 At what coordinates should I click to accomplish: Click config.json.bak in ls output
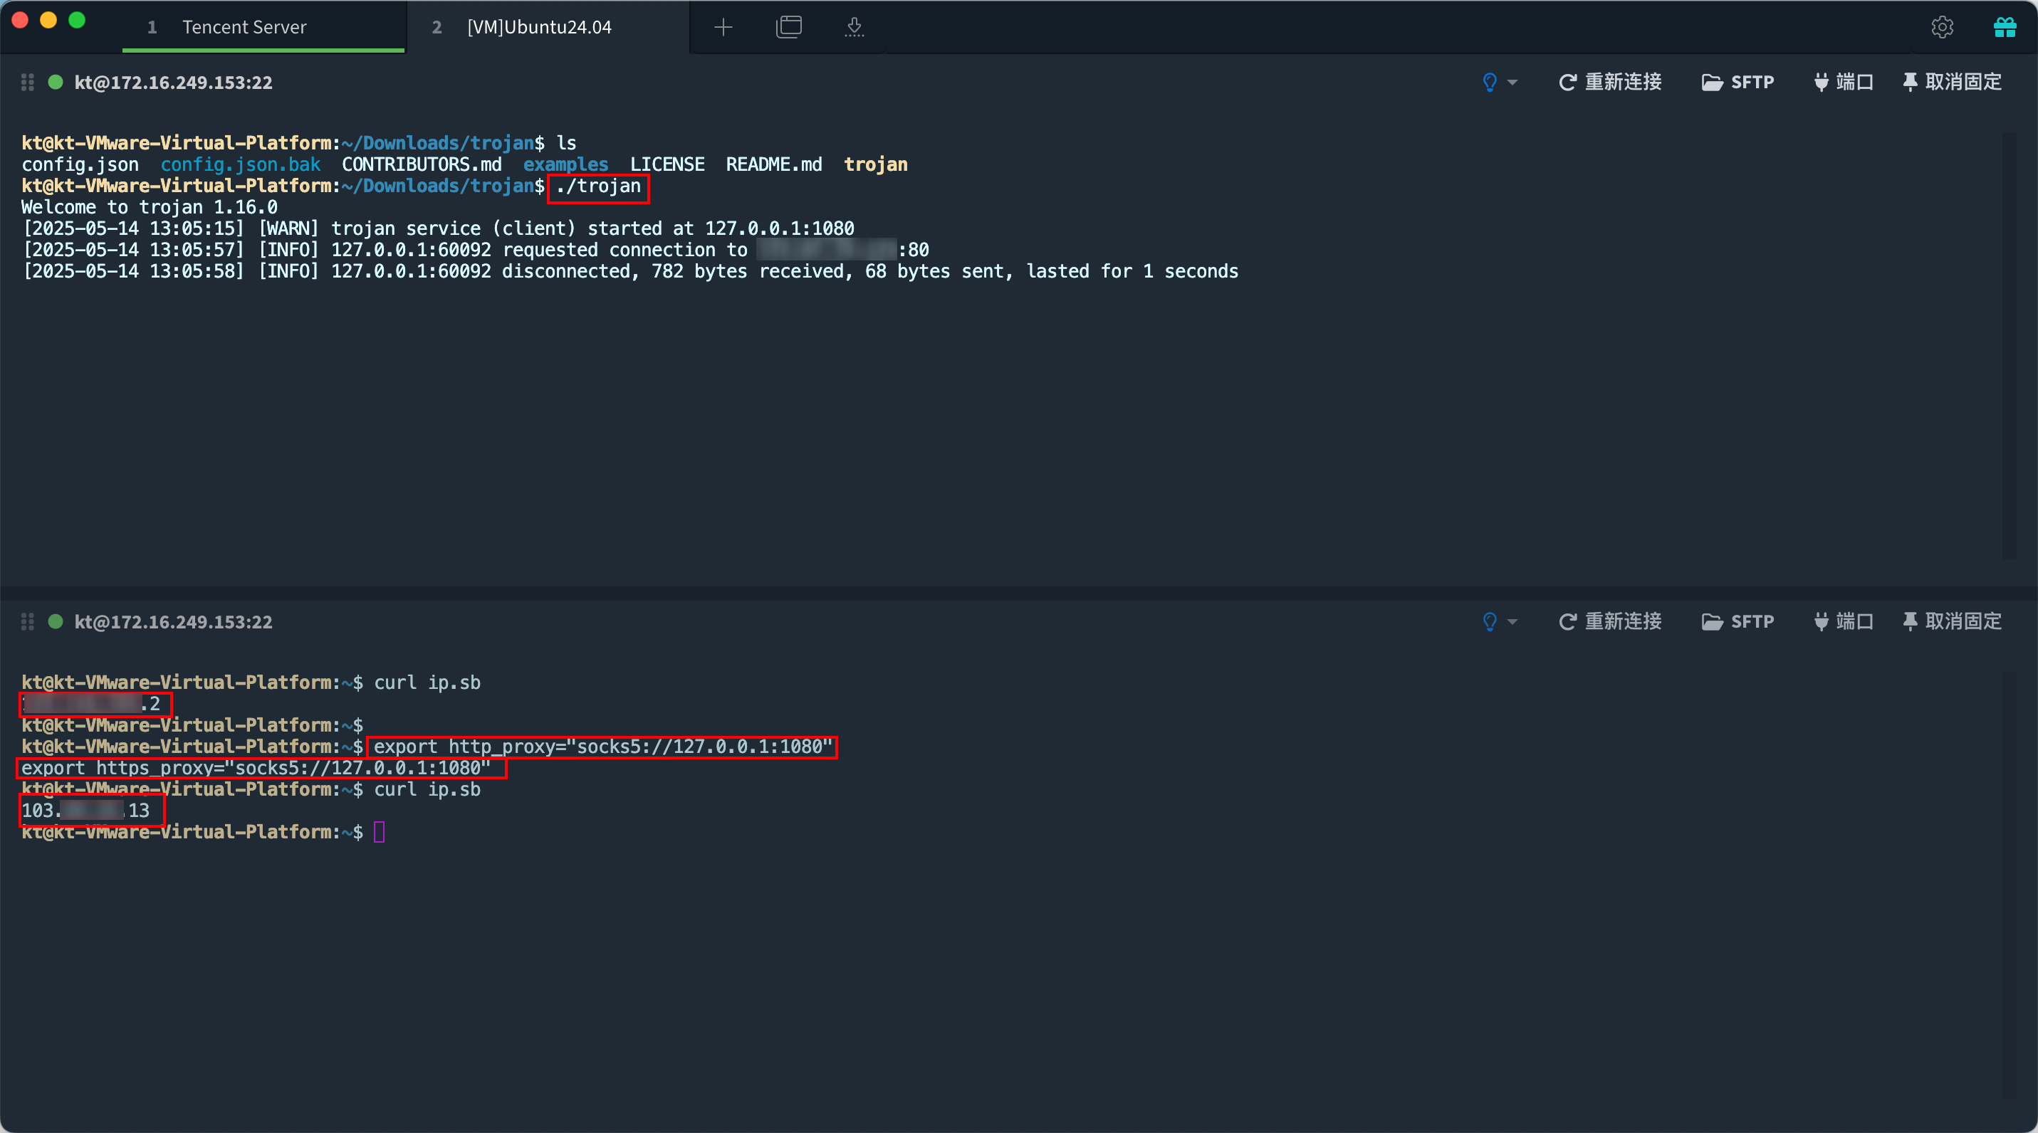(241, 164)
